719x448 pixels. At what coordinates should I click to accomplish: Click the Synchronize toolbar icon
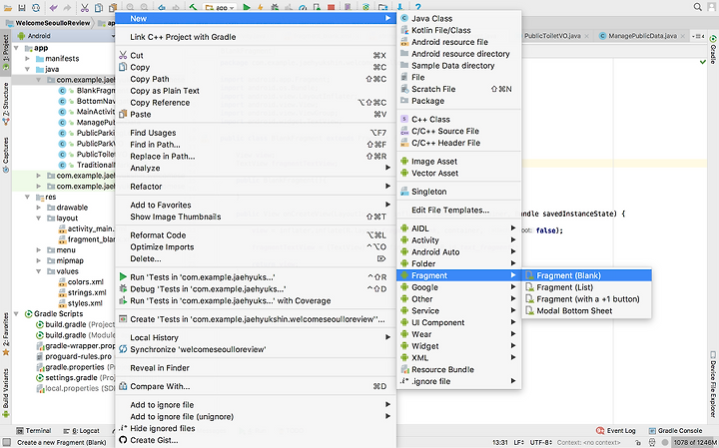coord(35,7)
